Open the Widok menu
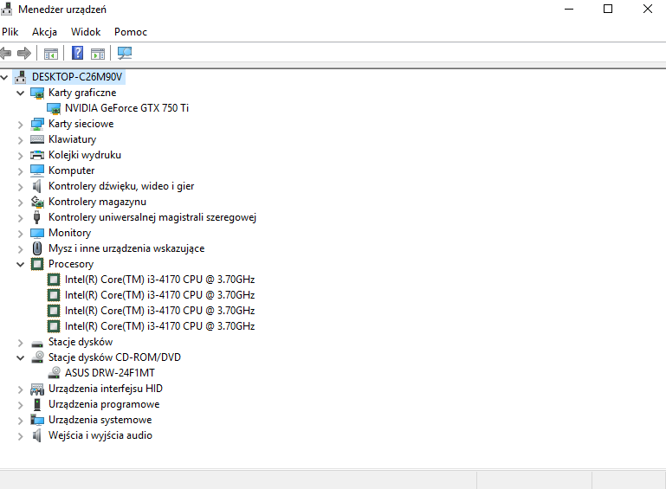Screen dimensions: 666x489 pyautogui.click(x=86, y=32)
